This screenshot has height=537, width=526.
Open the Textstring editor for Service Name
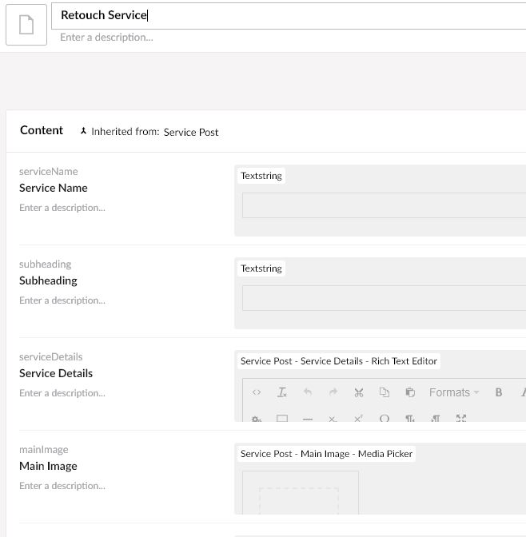coord(261,176)
